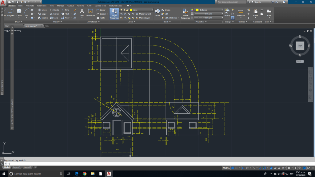Toggle polar tracking in status bar

[247, 168]
